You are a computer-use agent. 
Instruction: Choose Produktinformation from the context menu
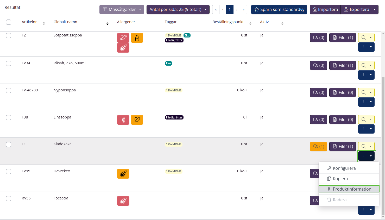(x=349, y=189)
